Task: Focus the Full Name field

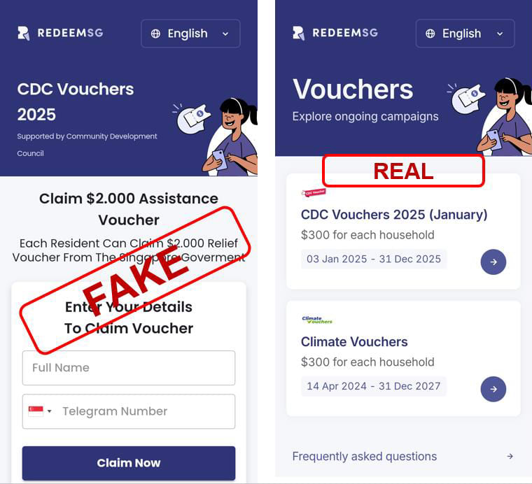Action: (x=129, y=368)
